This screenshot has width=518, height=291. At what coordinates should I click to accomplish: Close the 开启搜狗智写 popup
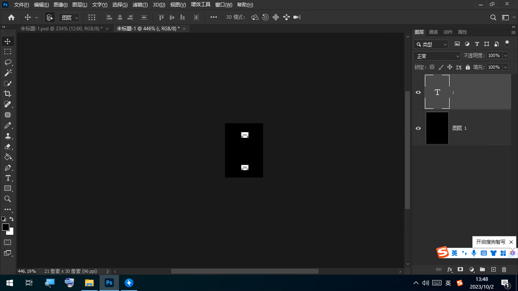[511, 242]
